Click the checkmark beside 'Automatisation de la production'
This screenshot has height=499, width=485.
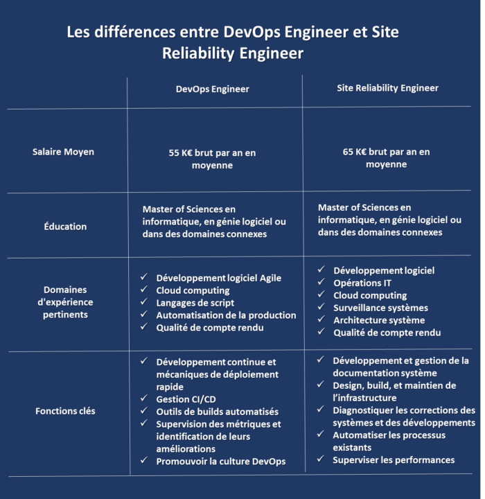pos(144,314)
